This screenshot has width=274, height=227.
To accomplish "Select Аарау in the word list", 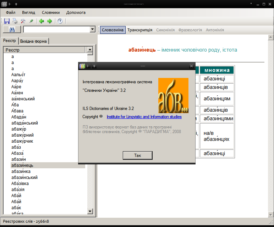I will [x=17, y=80].
